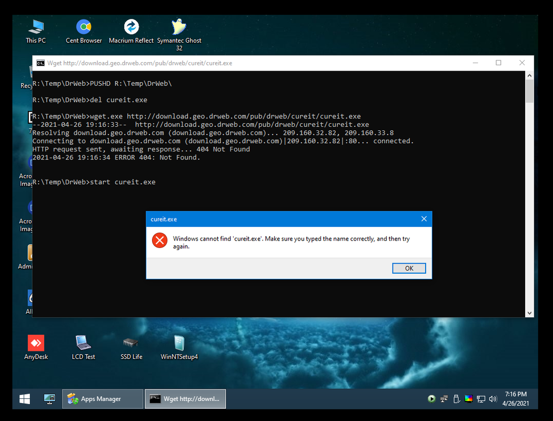
Task: Click the green play tray icon
Action: point(431,399)
